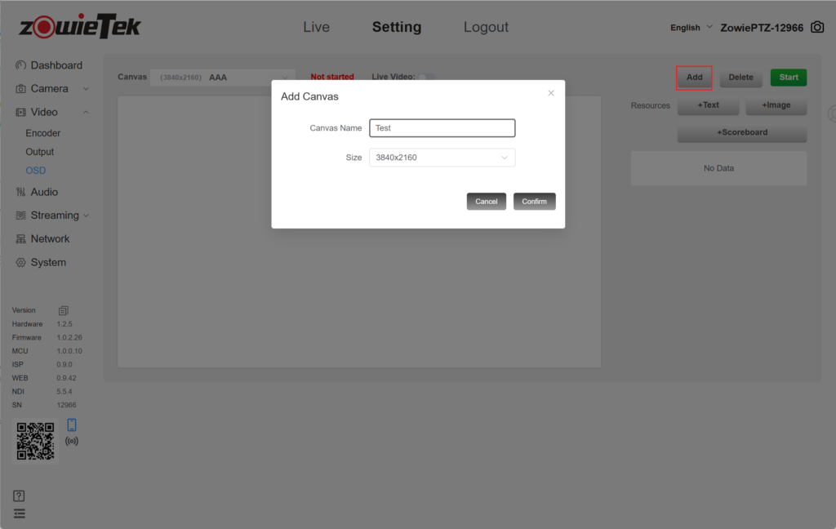836x529 pixels.
Task: Click the ZowieTek logo
Action: pyautogui.click(x=80, y=26)
